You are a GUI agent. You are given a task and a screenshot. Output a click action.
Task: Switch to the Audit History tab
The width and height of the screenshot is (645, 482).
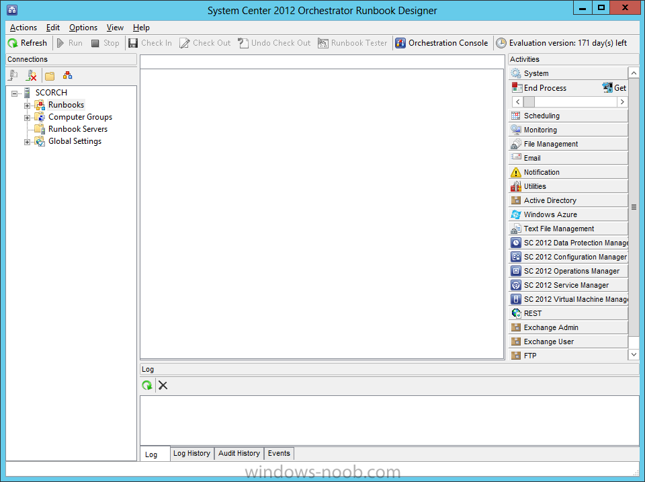click(x=239, y=453)
